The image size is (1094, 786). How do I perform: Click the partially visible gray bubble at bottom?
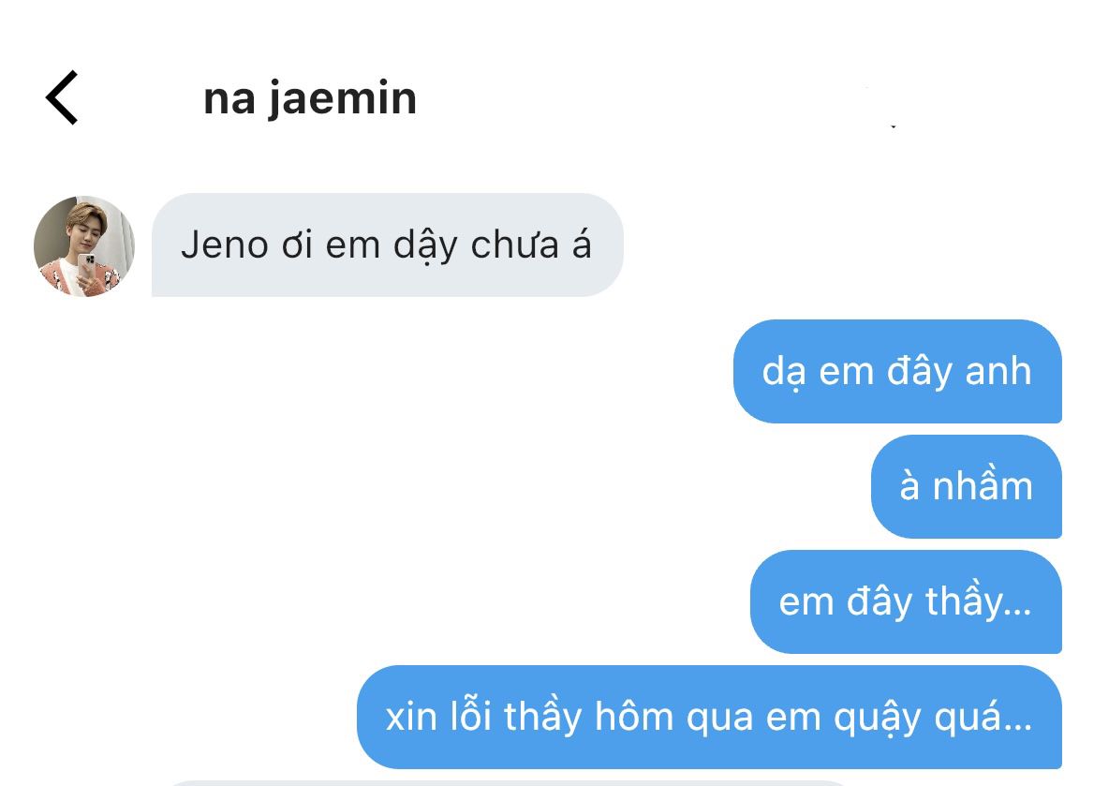508,783
